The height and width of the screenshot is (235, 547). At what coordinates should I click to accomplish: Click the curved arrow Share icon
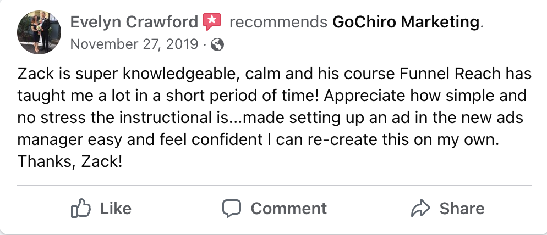pyautogui.click(x=420, y=209)
